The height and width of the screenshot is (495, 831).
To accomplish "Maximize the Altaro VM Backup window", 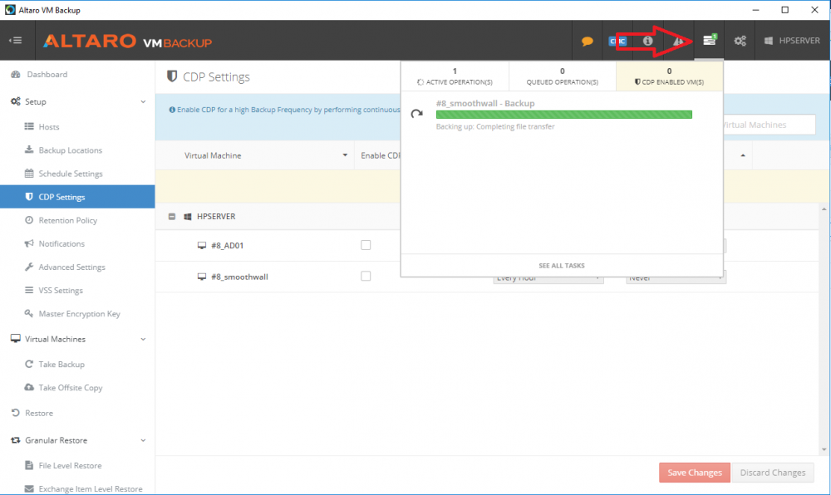I will 785,10.
